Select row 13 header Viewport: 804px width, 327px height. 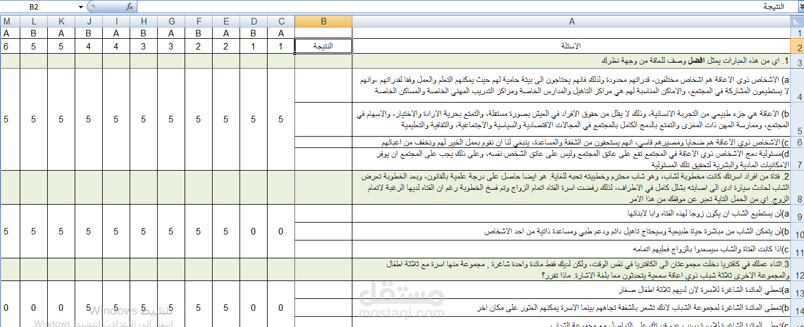pos(798,289)
